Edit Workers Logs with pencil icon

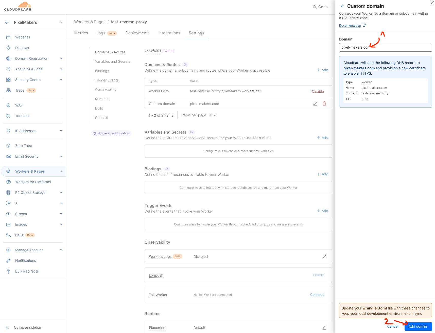click(x=324, y=256)
